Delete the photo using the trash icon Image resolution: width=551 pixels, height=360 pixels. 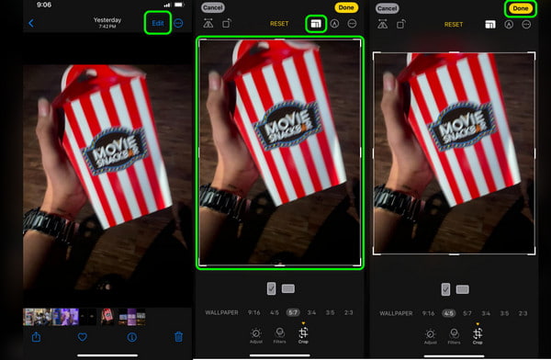pyautogui.click(x=178, y=337)
